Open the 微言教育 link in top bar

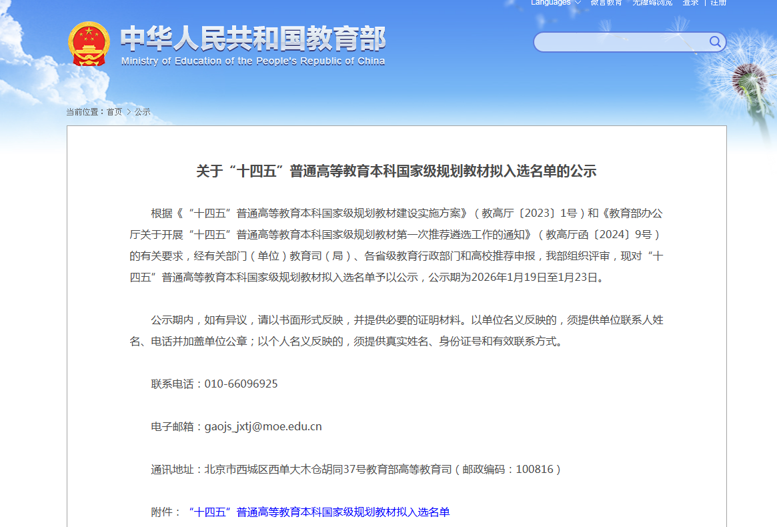click(x=606, y=3)
